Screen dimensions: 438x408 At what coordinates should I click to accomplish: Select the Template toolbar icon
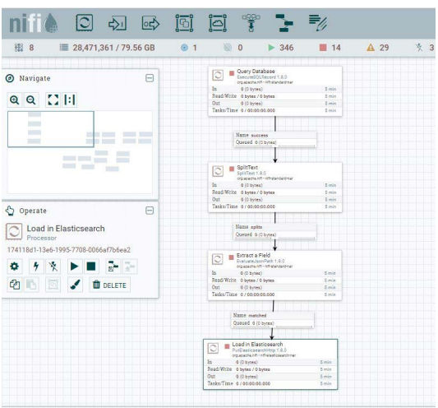tap(284, 23)
